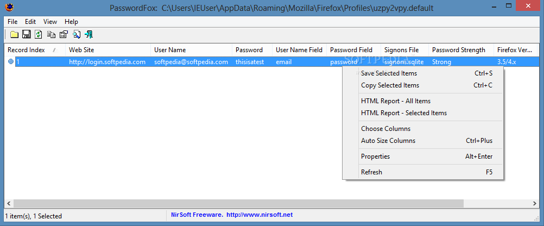Click the horizontal scrollbar thumb
Screen dimensions: 544x226
pyautogui.click(x=239, y=203)
